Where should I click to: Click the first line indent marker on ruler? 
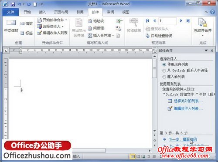20,49
